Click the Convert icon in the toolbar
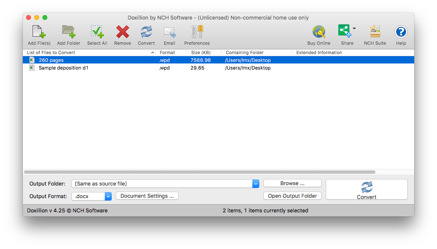Screen dimensions: 437x249 click(146, 32)
